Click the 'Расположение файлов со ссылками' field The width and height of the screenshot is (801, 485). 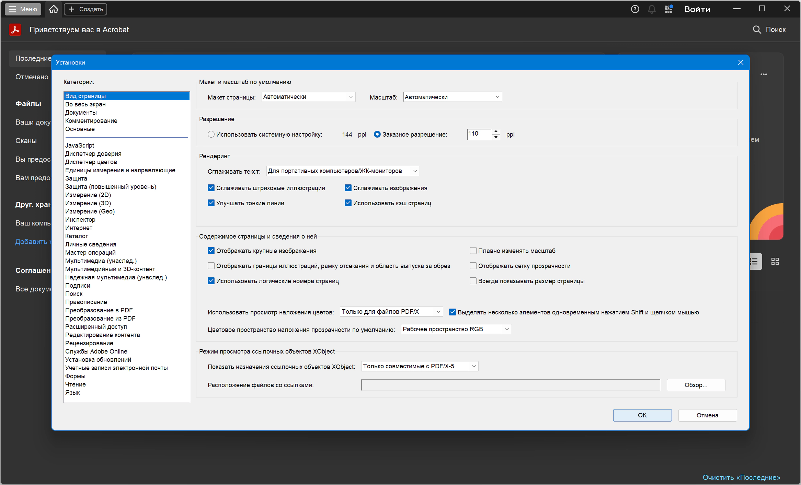511,385
